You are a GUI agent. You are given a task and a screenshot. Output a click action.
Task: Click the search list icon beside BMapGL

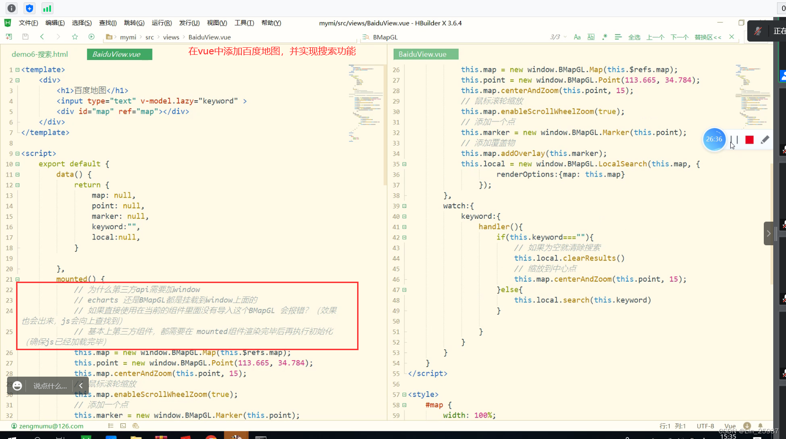366,37
